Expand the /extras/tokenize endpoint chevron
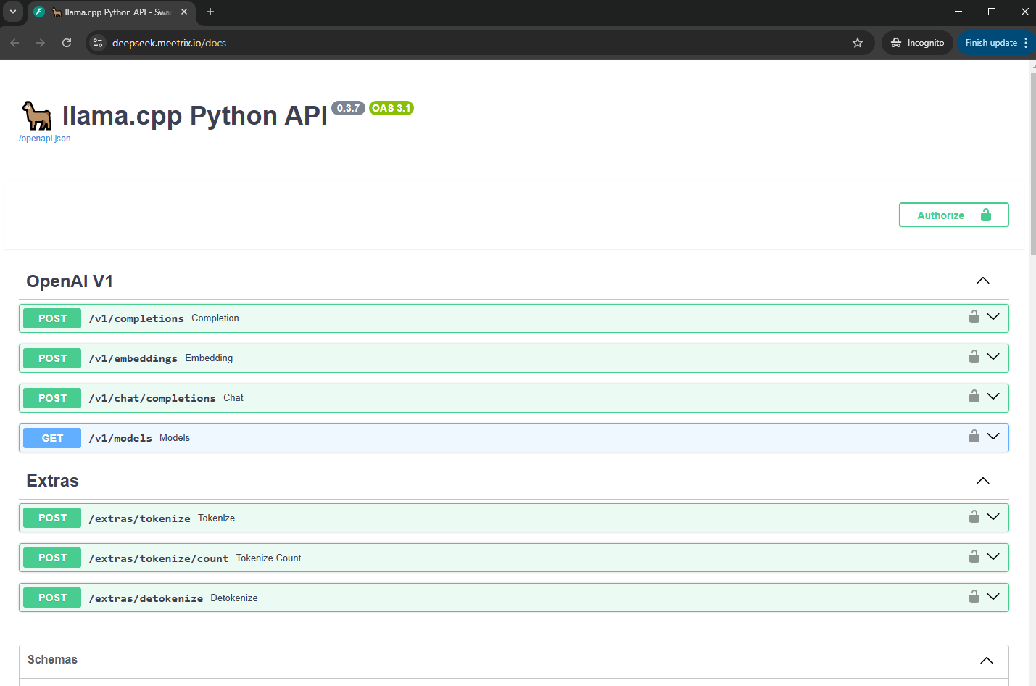 tap(993, 517)
